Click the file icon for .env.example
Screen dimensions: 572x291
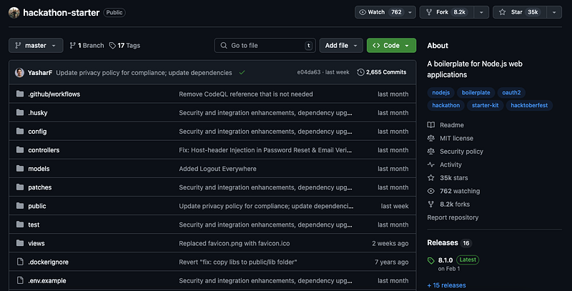tap(20, 280)
